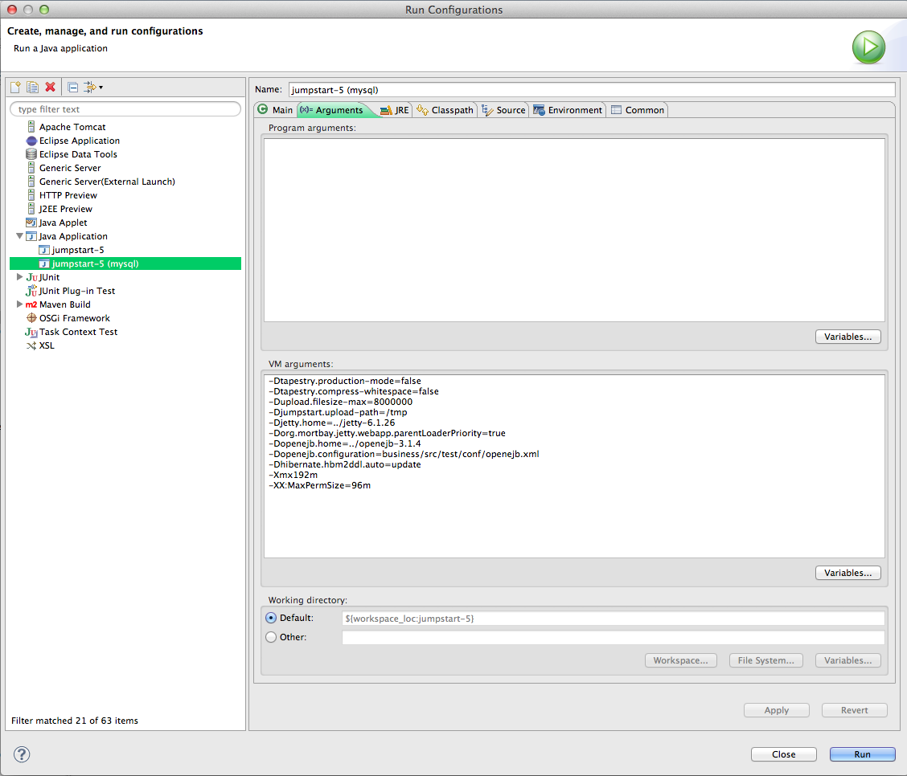Select Apache Tomcat configuration type
This screenshot has width=907, height=776.
tap(72, 127)
